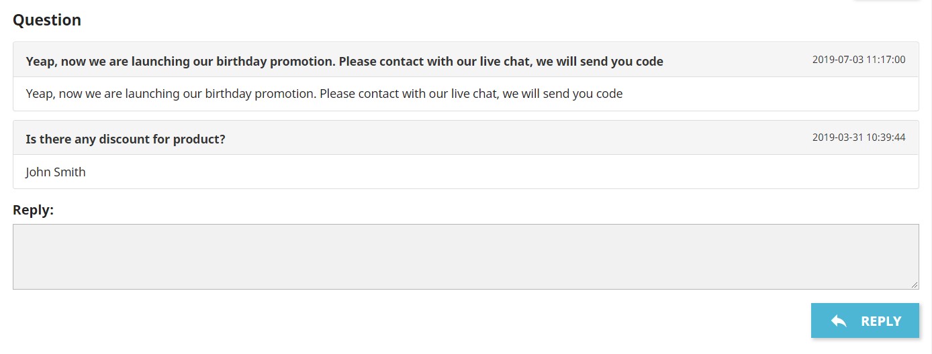The image size is (932, 354).
Task: Click the "Yeap" word in the message body
Action: click(39, 94)
